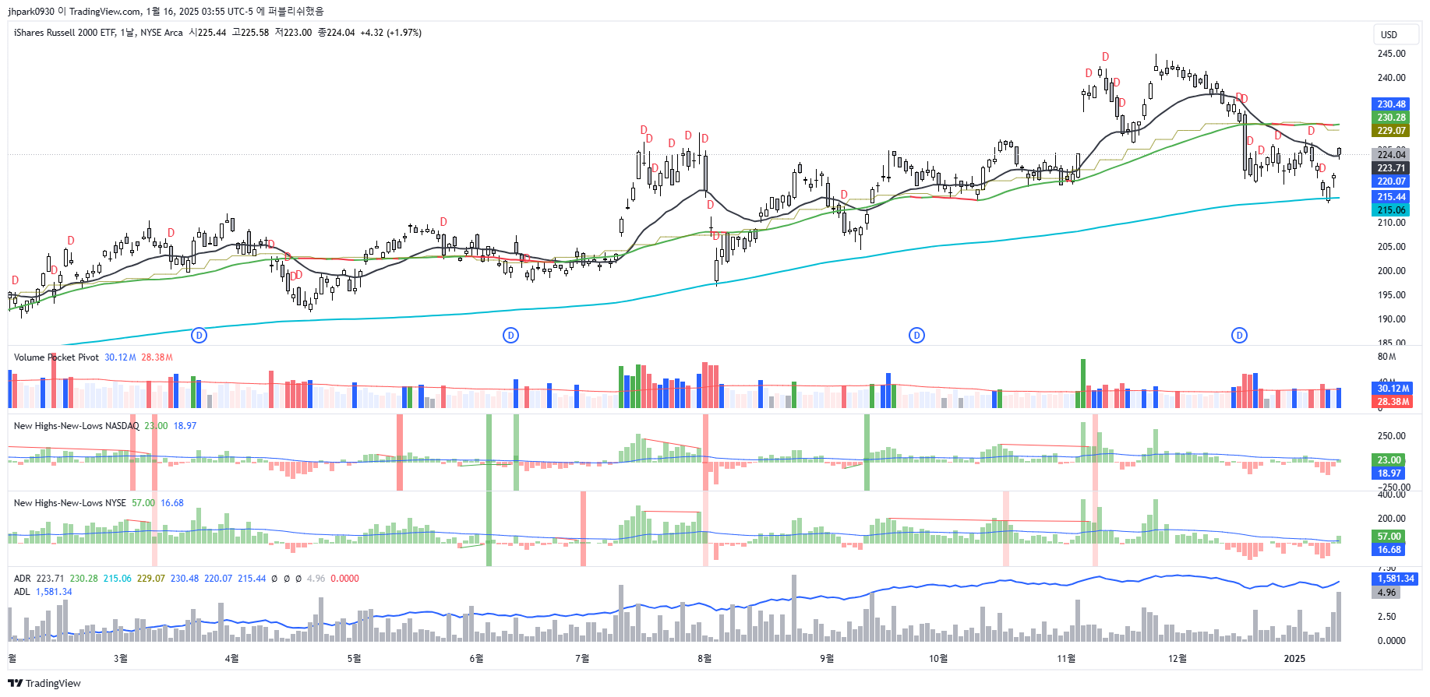Click the 30.12M value in volume legend

120,357
